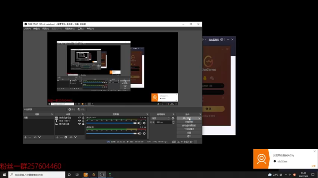
Task: Click the transition duration 300 ms field
Action: (x=163, y=122)
